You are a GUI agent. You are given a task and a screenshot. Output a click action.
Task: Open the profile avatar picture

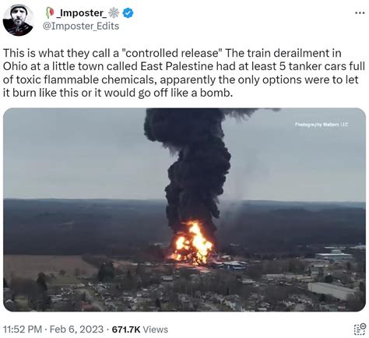coord(18,20)
